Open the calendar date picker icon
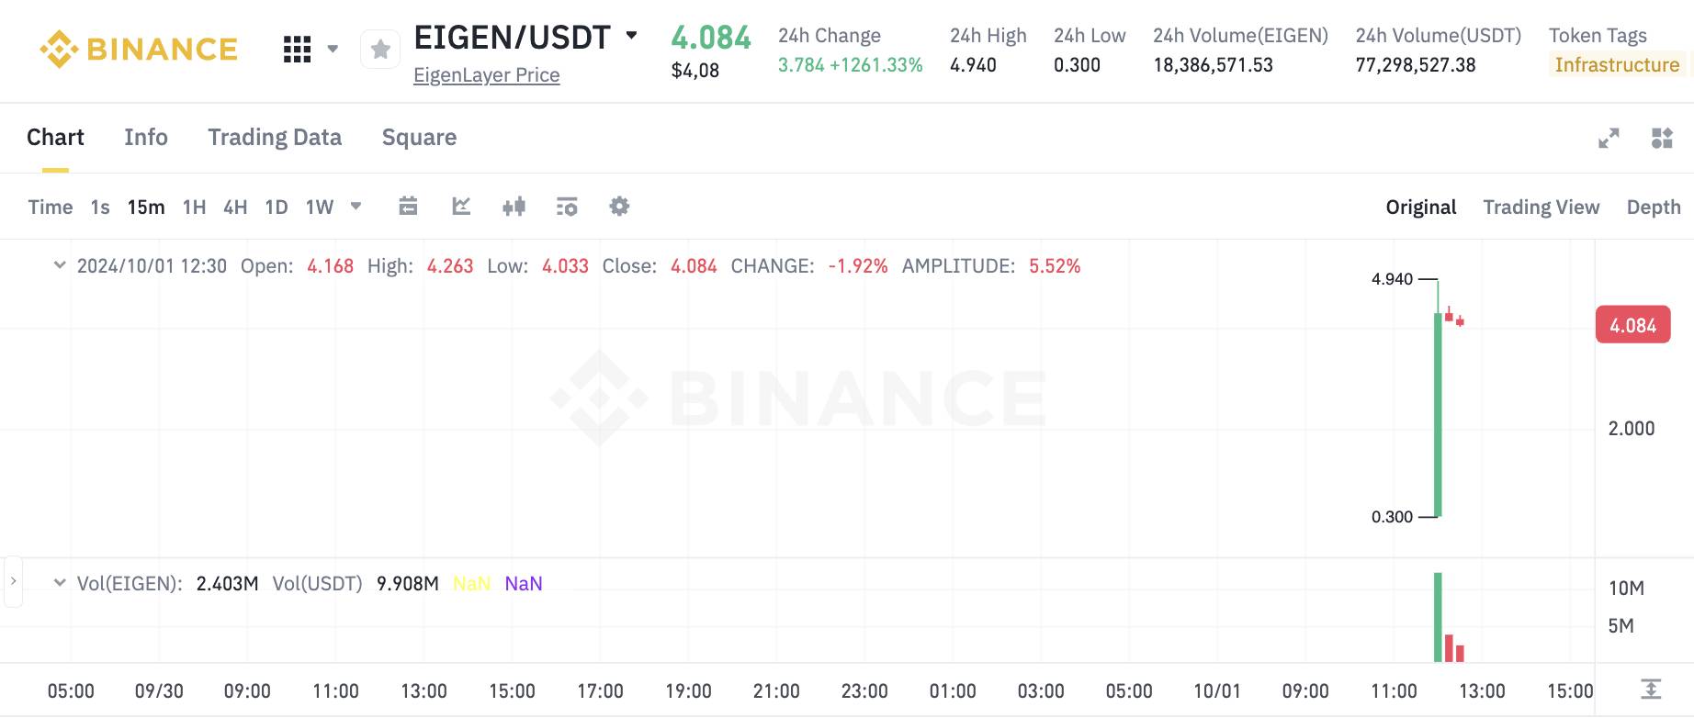1694x718 pixels. tap(409, 207)
